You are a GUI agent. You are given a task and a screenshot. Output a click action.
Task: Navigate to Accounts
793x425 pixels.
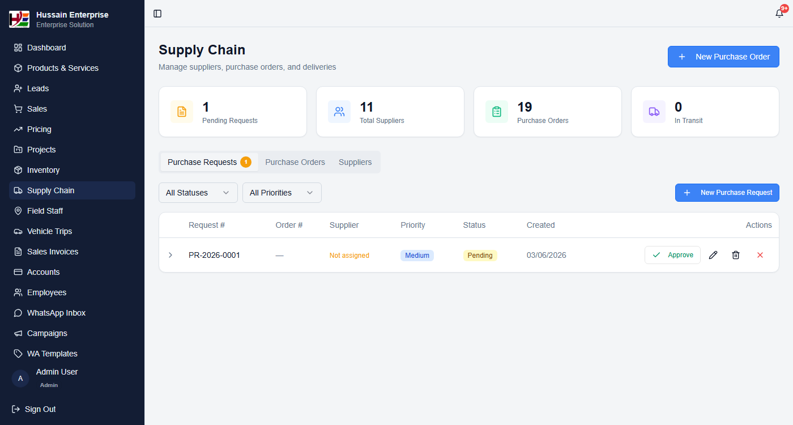pos(72,272)
